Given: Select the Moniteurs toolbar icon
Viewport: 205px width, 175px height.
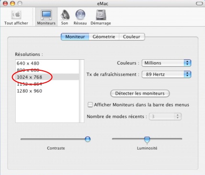Looking at the screenshot, I should pos(46,15).
